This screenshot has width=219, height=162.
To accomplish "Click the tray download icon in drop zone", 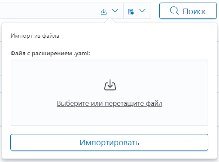I will point(110,85).
